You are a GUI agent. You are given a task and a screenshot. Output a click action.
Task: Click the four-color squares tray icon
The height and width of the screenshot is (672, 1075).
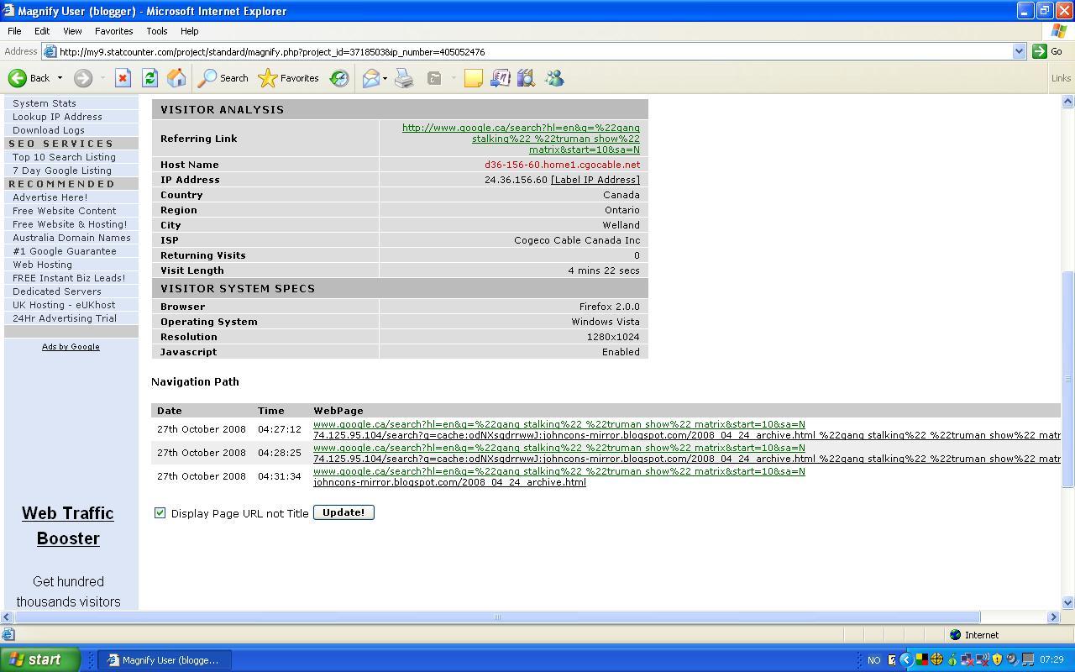[x=921, y=659]
